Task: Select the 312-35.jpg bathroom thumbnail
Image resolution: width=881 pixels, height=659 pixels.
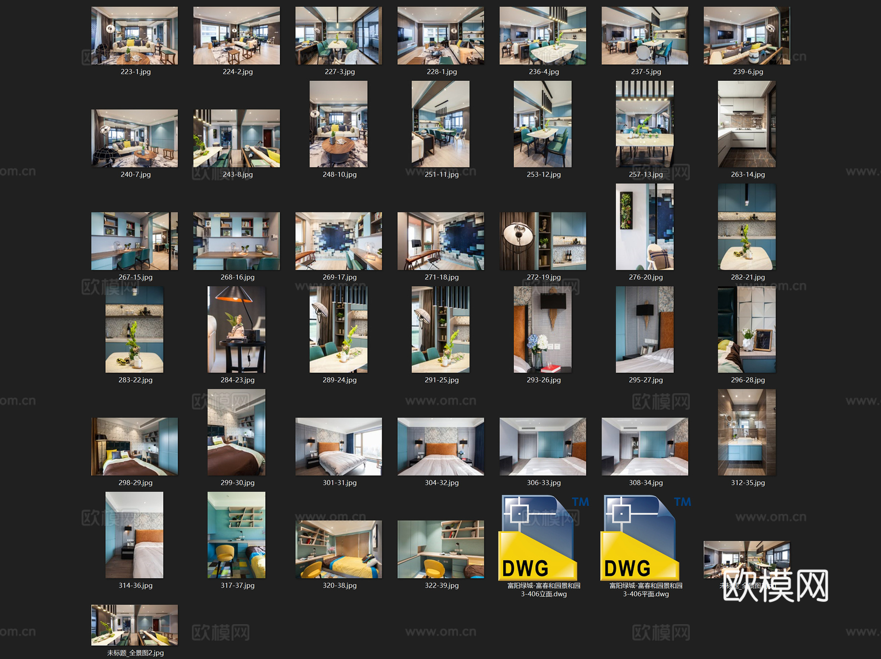Action: pos(747,432)
